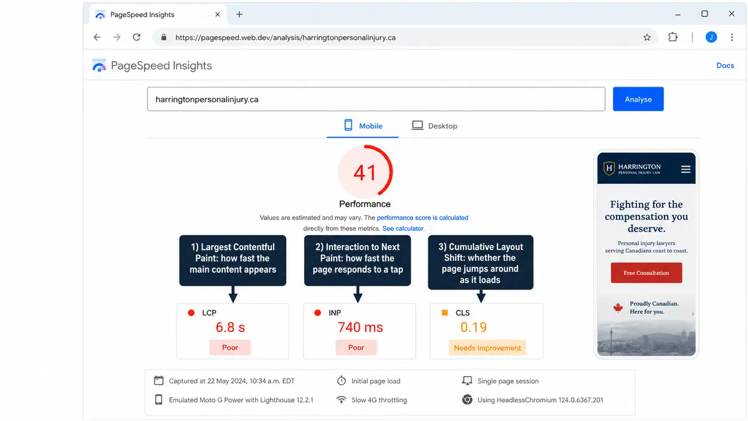Click the stopwatch icon beside Initial page load
The image size is (748, 421).
341,380
